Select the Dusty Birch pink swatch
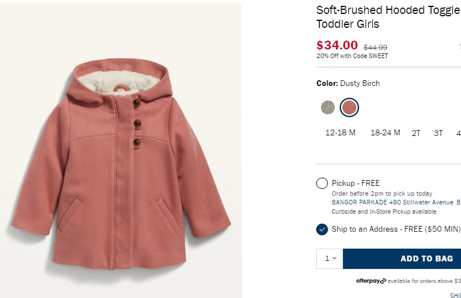This screenshot has width=461, height=298. (x=349, y=107)
